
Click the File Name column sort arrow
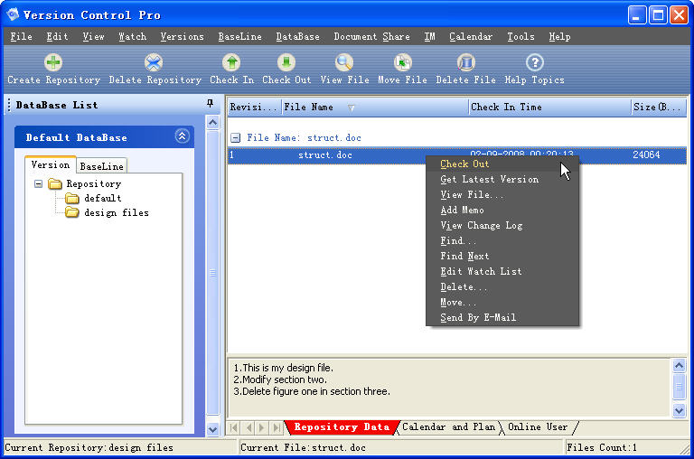(x=351, y=108)
